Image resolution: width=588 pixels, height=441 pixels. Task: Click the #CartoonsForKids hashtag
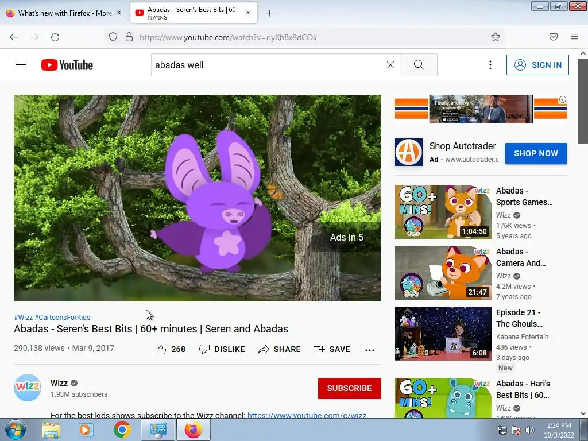(62, 317)
